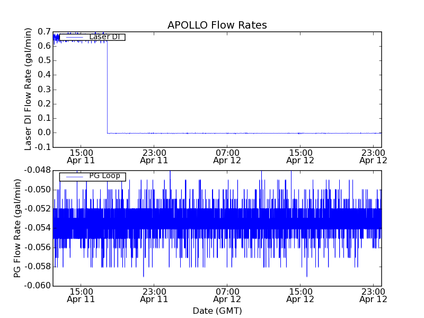Screen dimensions: 424x318
Task: Click the Laser DI legend line sample
Action: pyautogui.click(x=74, y=37)
